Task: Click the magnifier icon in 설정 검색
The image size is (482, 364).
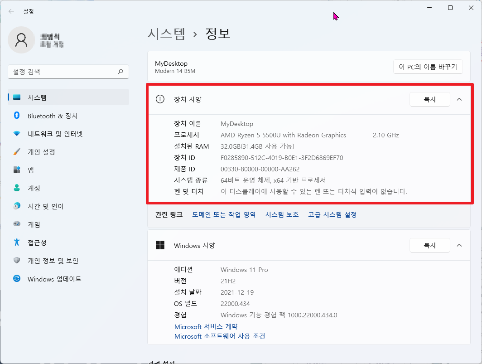Action: pos(120,72)
